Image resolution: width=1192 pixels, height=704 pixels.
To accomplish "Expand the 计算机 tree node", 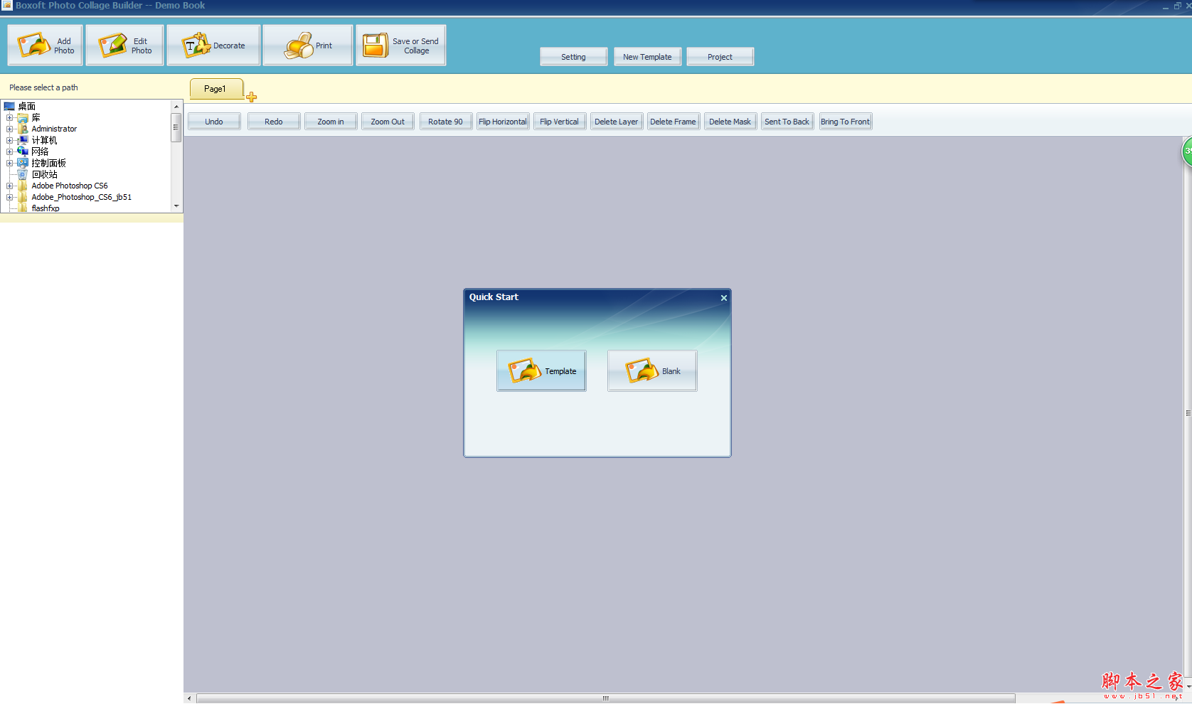I will [x=9, y=141].
